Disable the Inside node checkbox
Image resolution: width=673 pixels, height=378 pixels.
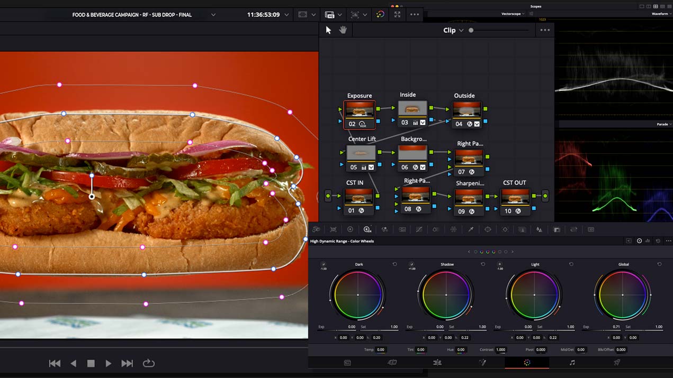click(x=423, y=123)
